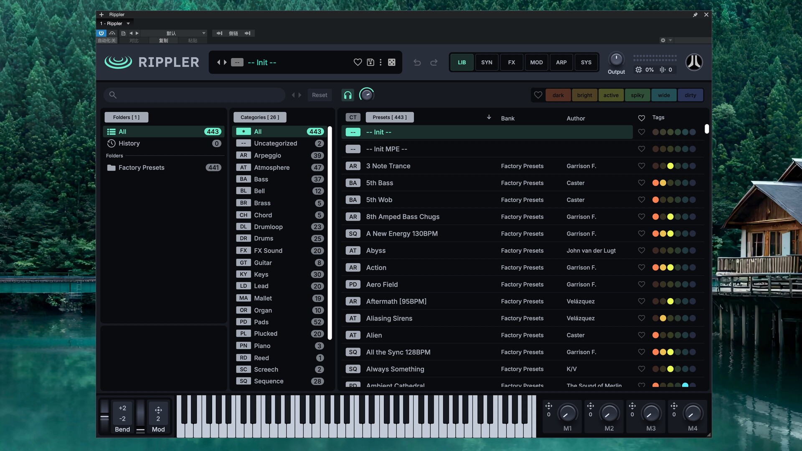Toggle the dirty tag filter
The image size is (802, 451).
[690, 95]
